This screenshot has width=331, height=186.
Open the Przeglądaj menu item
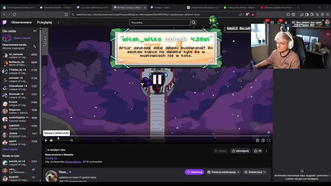pyautogui.click(x=44, y=22)
